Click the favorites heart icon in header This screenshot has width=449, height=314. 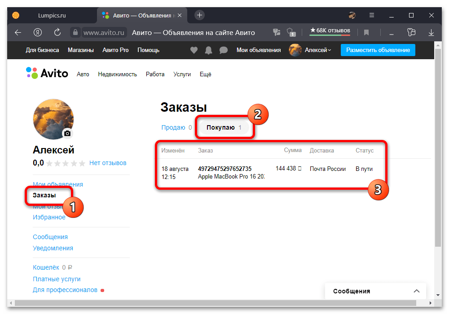point(194,50)
